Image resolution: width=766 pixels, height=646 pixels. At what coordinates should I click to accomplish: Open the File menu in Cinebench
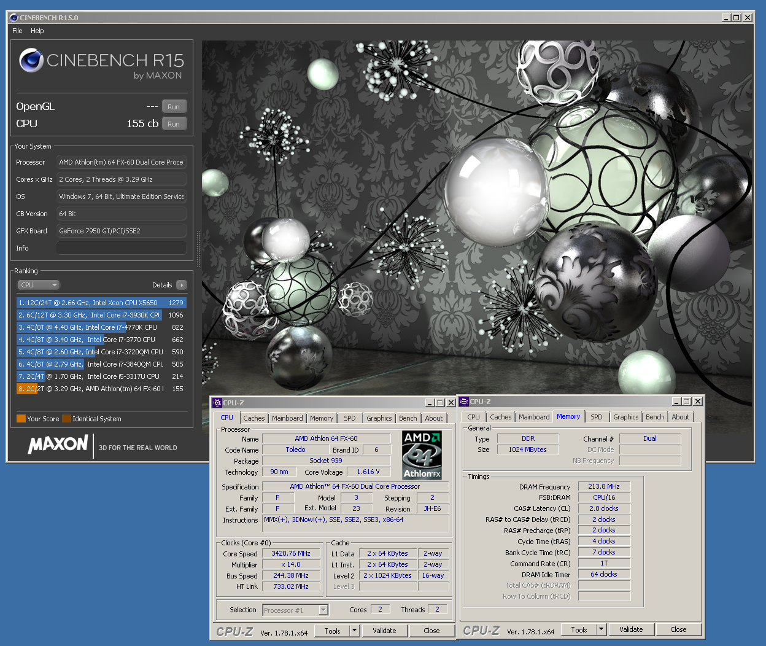17,31
